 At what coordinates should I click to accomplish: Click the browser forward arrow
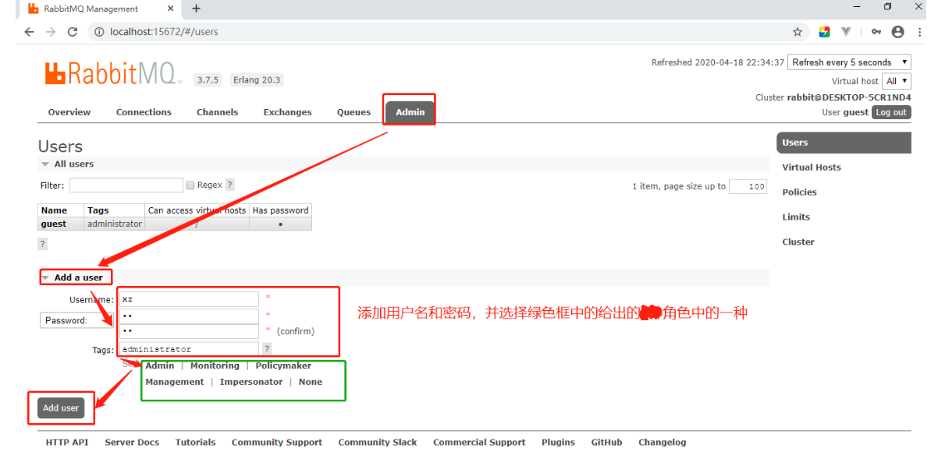point(51,32)
